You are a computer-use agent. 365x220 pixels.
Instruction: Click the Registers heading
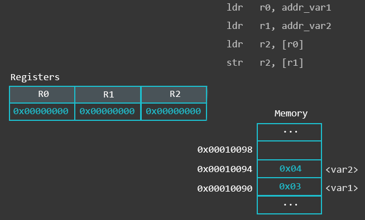(35, 77)
